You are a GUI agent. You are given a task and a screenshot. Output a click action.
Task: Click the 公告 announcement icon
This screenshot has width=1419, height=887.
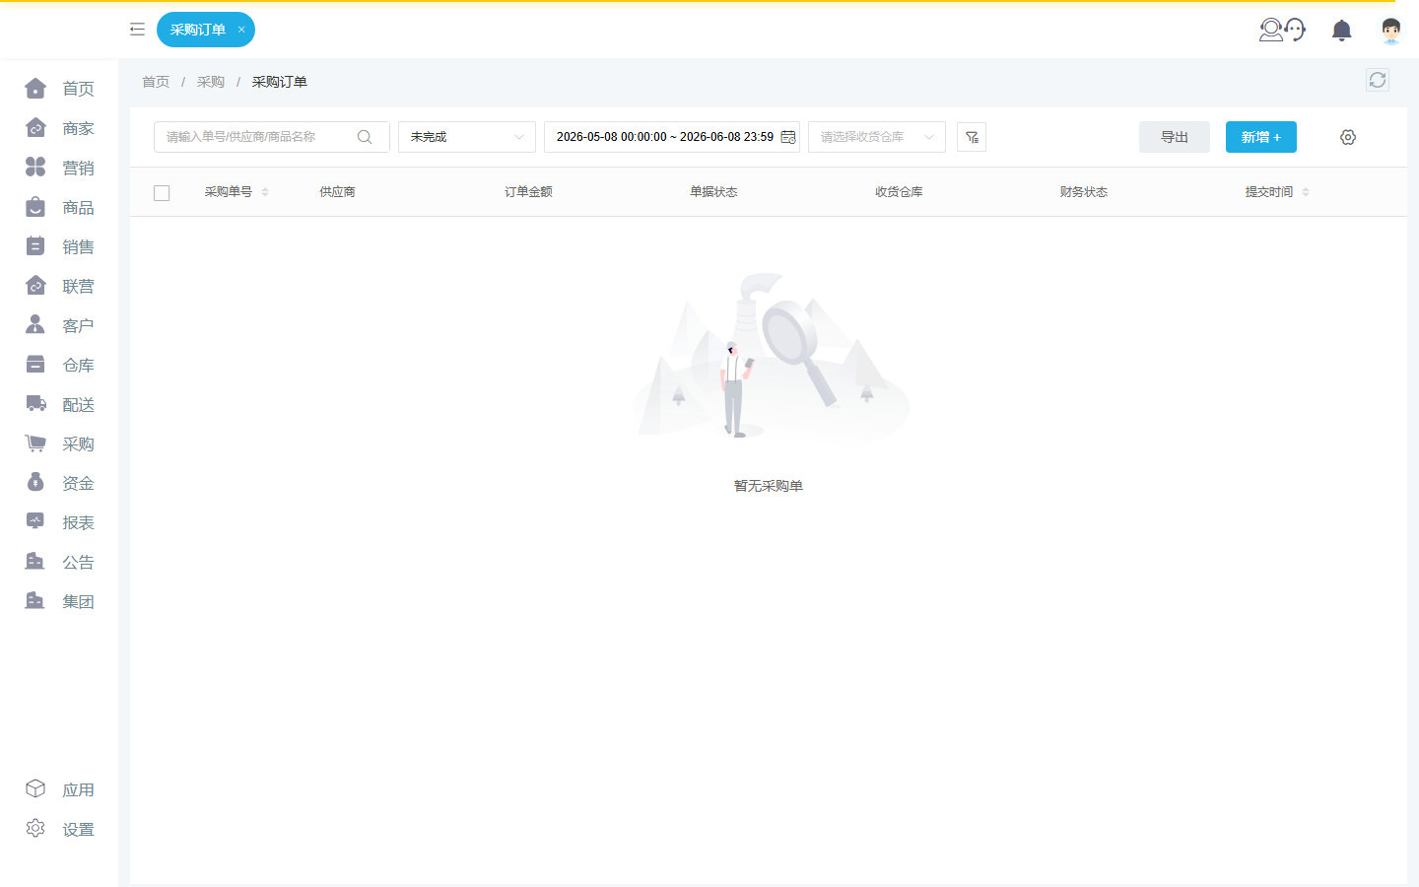35,562
